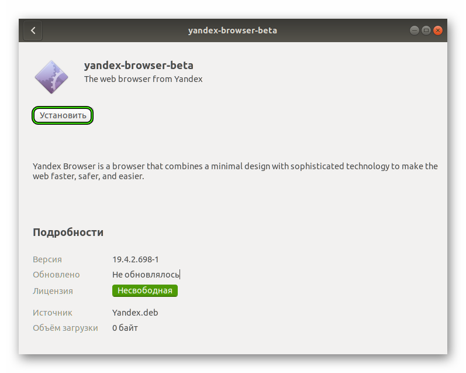Click the window title yandex-browser-beta

232,30
